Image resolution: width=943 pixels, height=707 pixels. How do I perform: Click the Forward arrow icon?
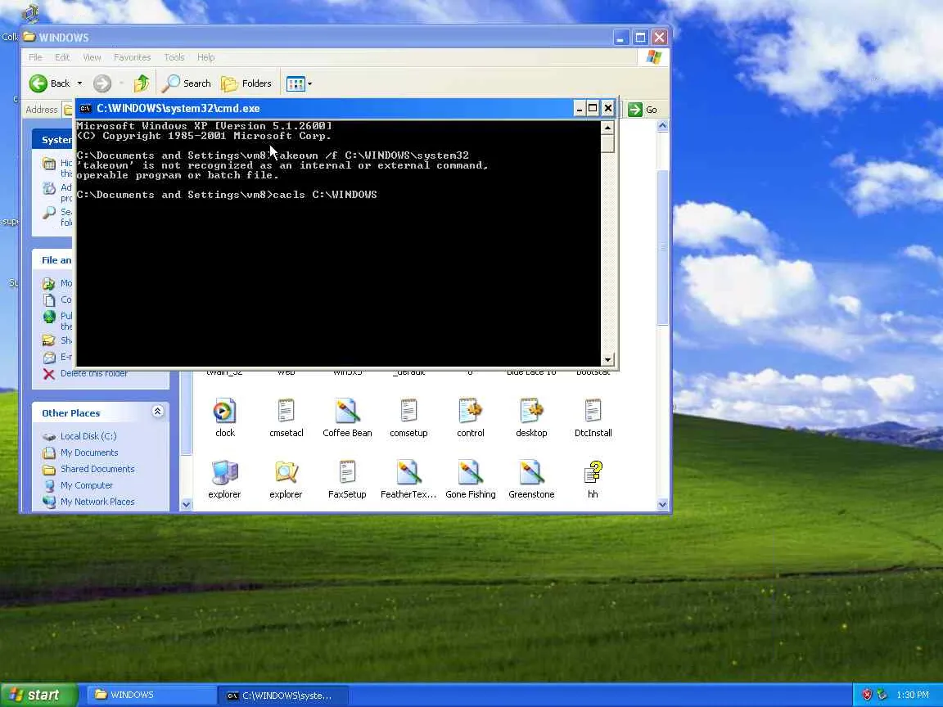pos(102,83)
